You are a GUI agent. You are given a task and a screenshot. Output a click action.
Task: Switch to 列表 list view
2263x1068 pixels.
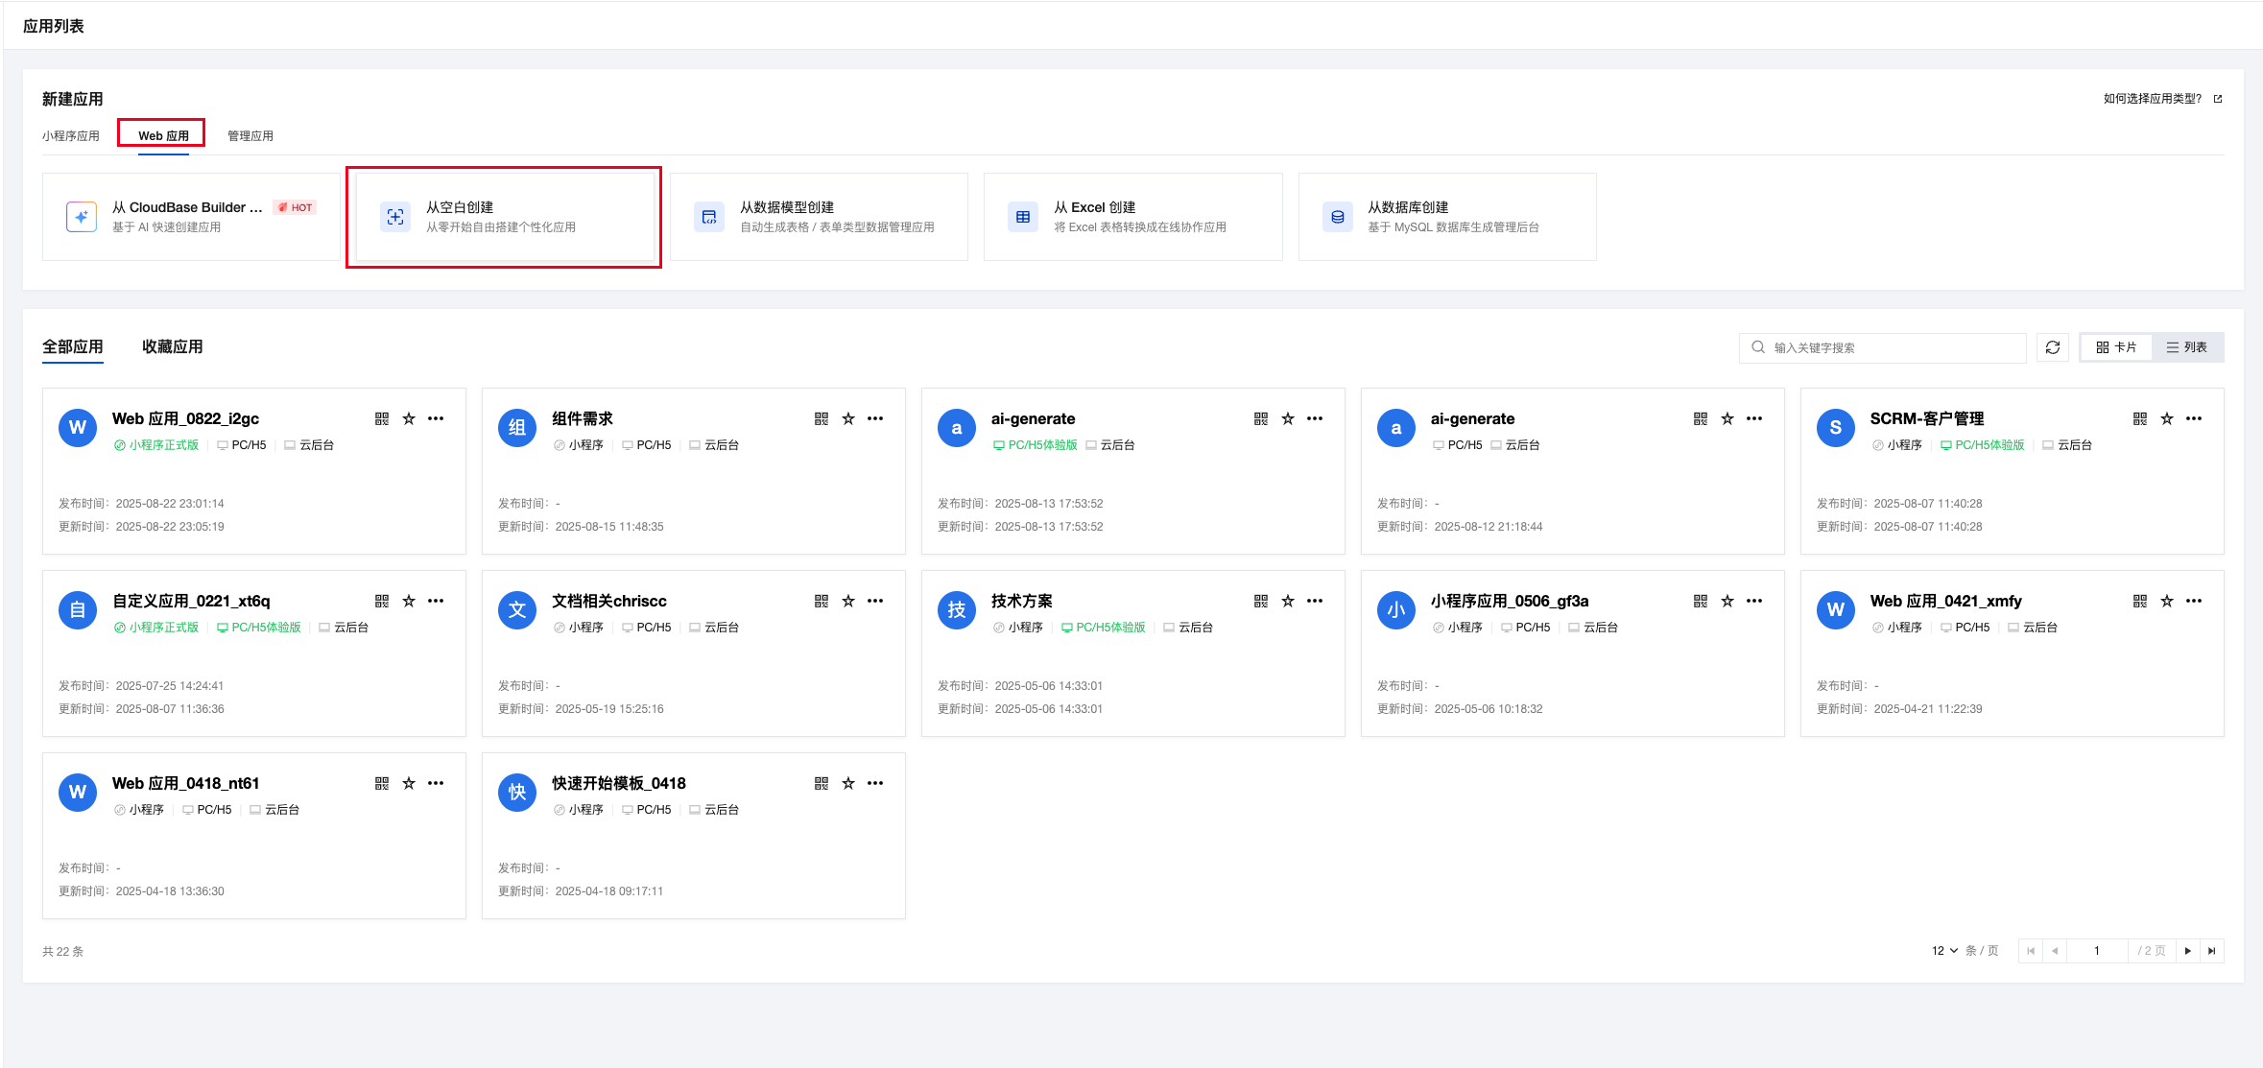[2187, 347]
